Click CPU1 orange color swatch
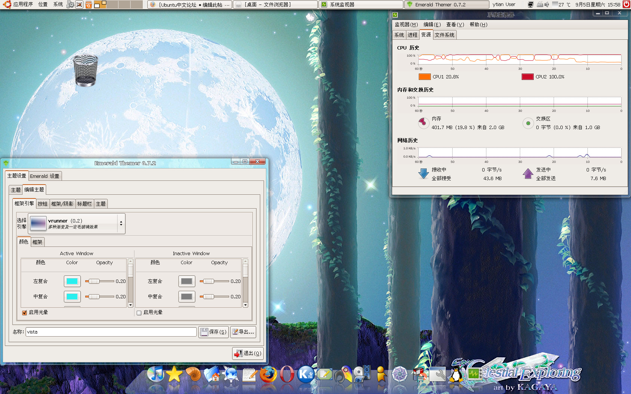The height and width of the screenshot is (394, 631). (424, 77)
